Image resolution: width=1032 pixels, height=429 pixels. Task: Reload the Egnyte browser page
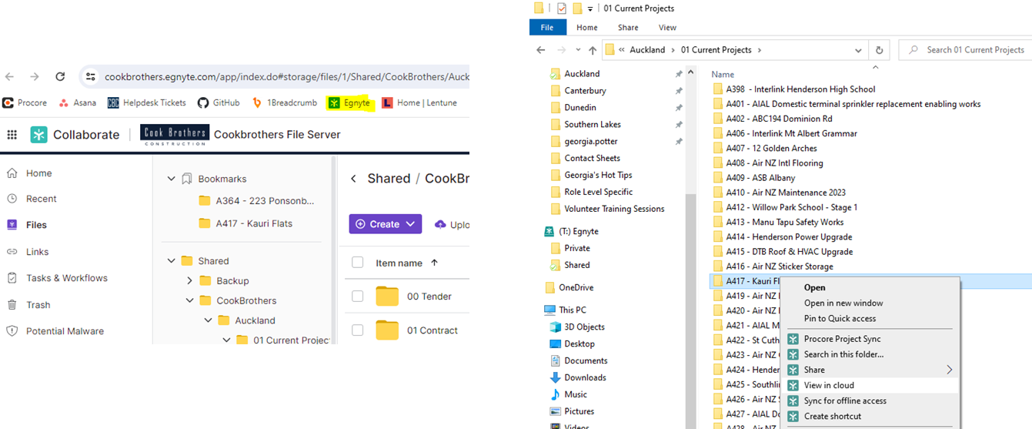(x=60, y=77)
